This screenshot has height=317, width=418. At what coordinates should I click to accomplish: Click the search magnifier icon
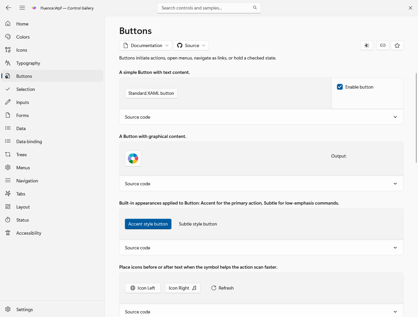255,8
